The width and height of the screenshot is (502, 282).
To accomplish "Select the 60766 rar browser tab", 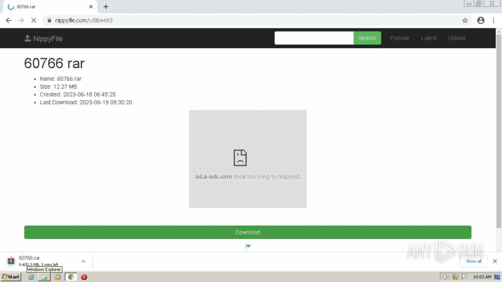I will (48, 7).
